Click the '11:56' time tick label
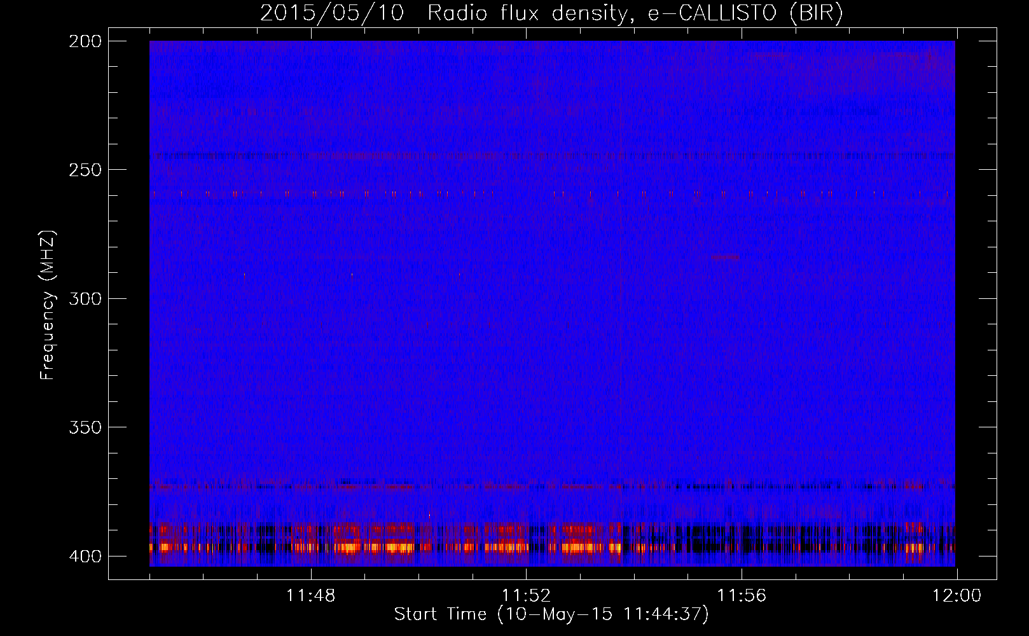The image size is (1029, 636). tap(742, 596)
